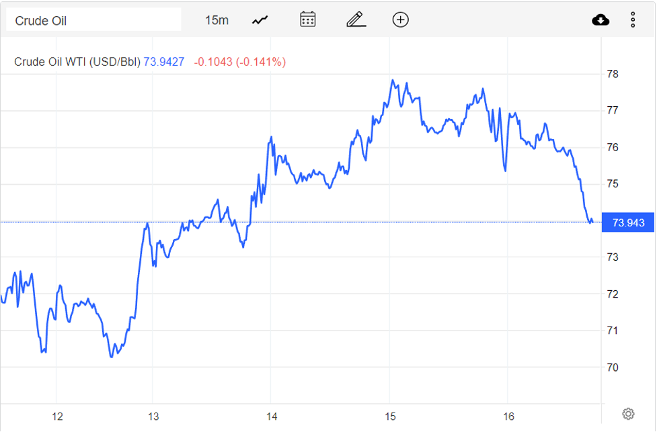Click the Crude Oil search field

click(93, 20)
